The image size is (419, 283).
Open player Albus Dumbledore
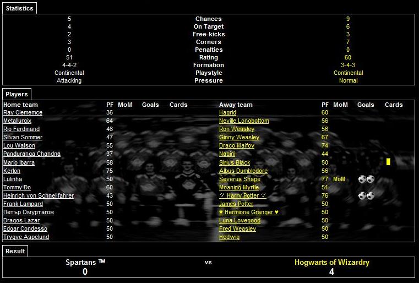pos(243,171)
